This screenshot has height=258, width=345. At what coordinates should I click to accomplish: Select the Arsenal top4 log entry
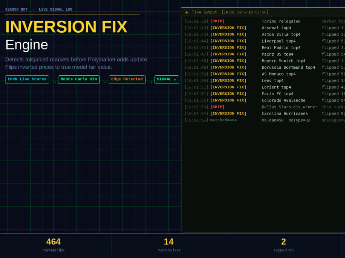coord(265,28)
